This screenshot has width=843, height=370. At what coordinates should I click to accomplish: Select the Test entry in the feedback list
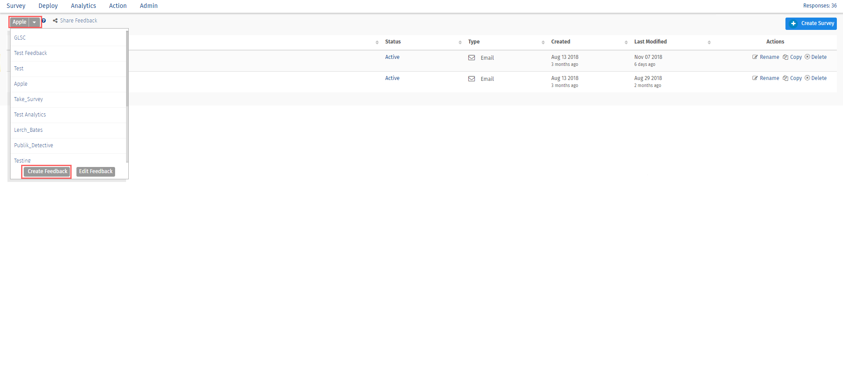pyautogui.click(x=68, y=69)
